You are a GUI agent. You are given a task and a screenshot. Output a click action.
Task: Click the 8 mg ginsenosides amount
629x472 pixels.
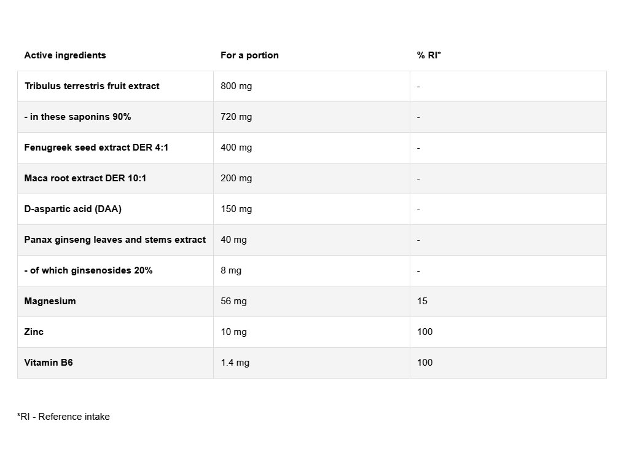[231, 270]
